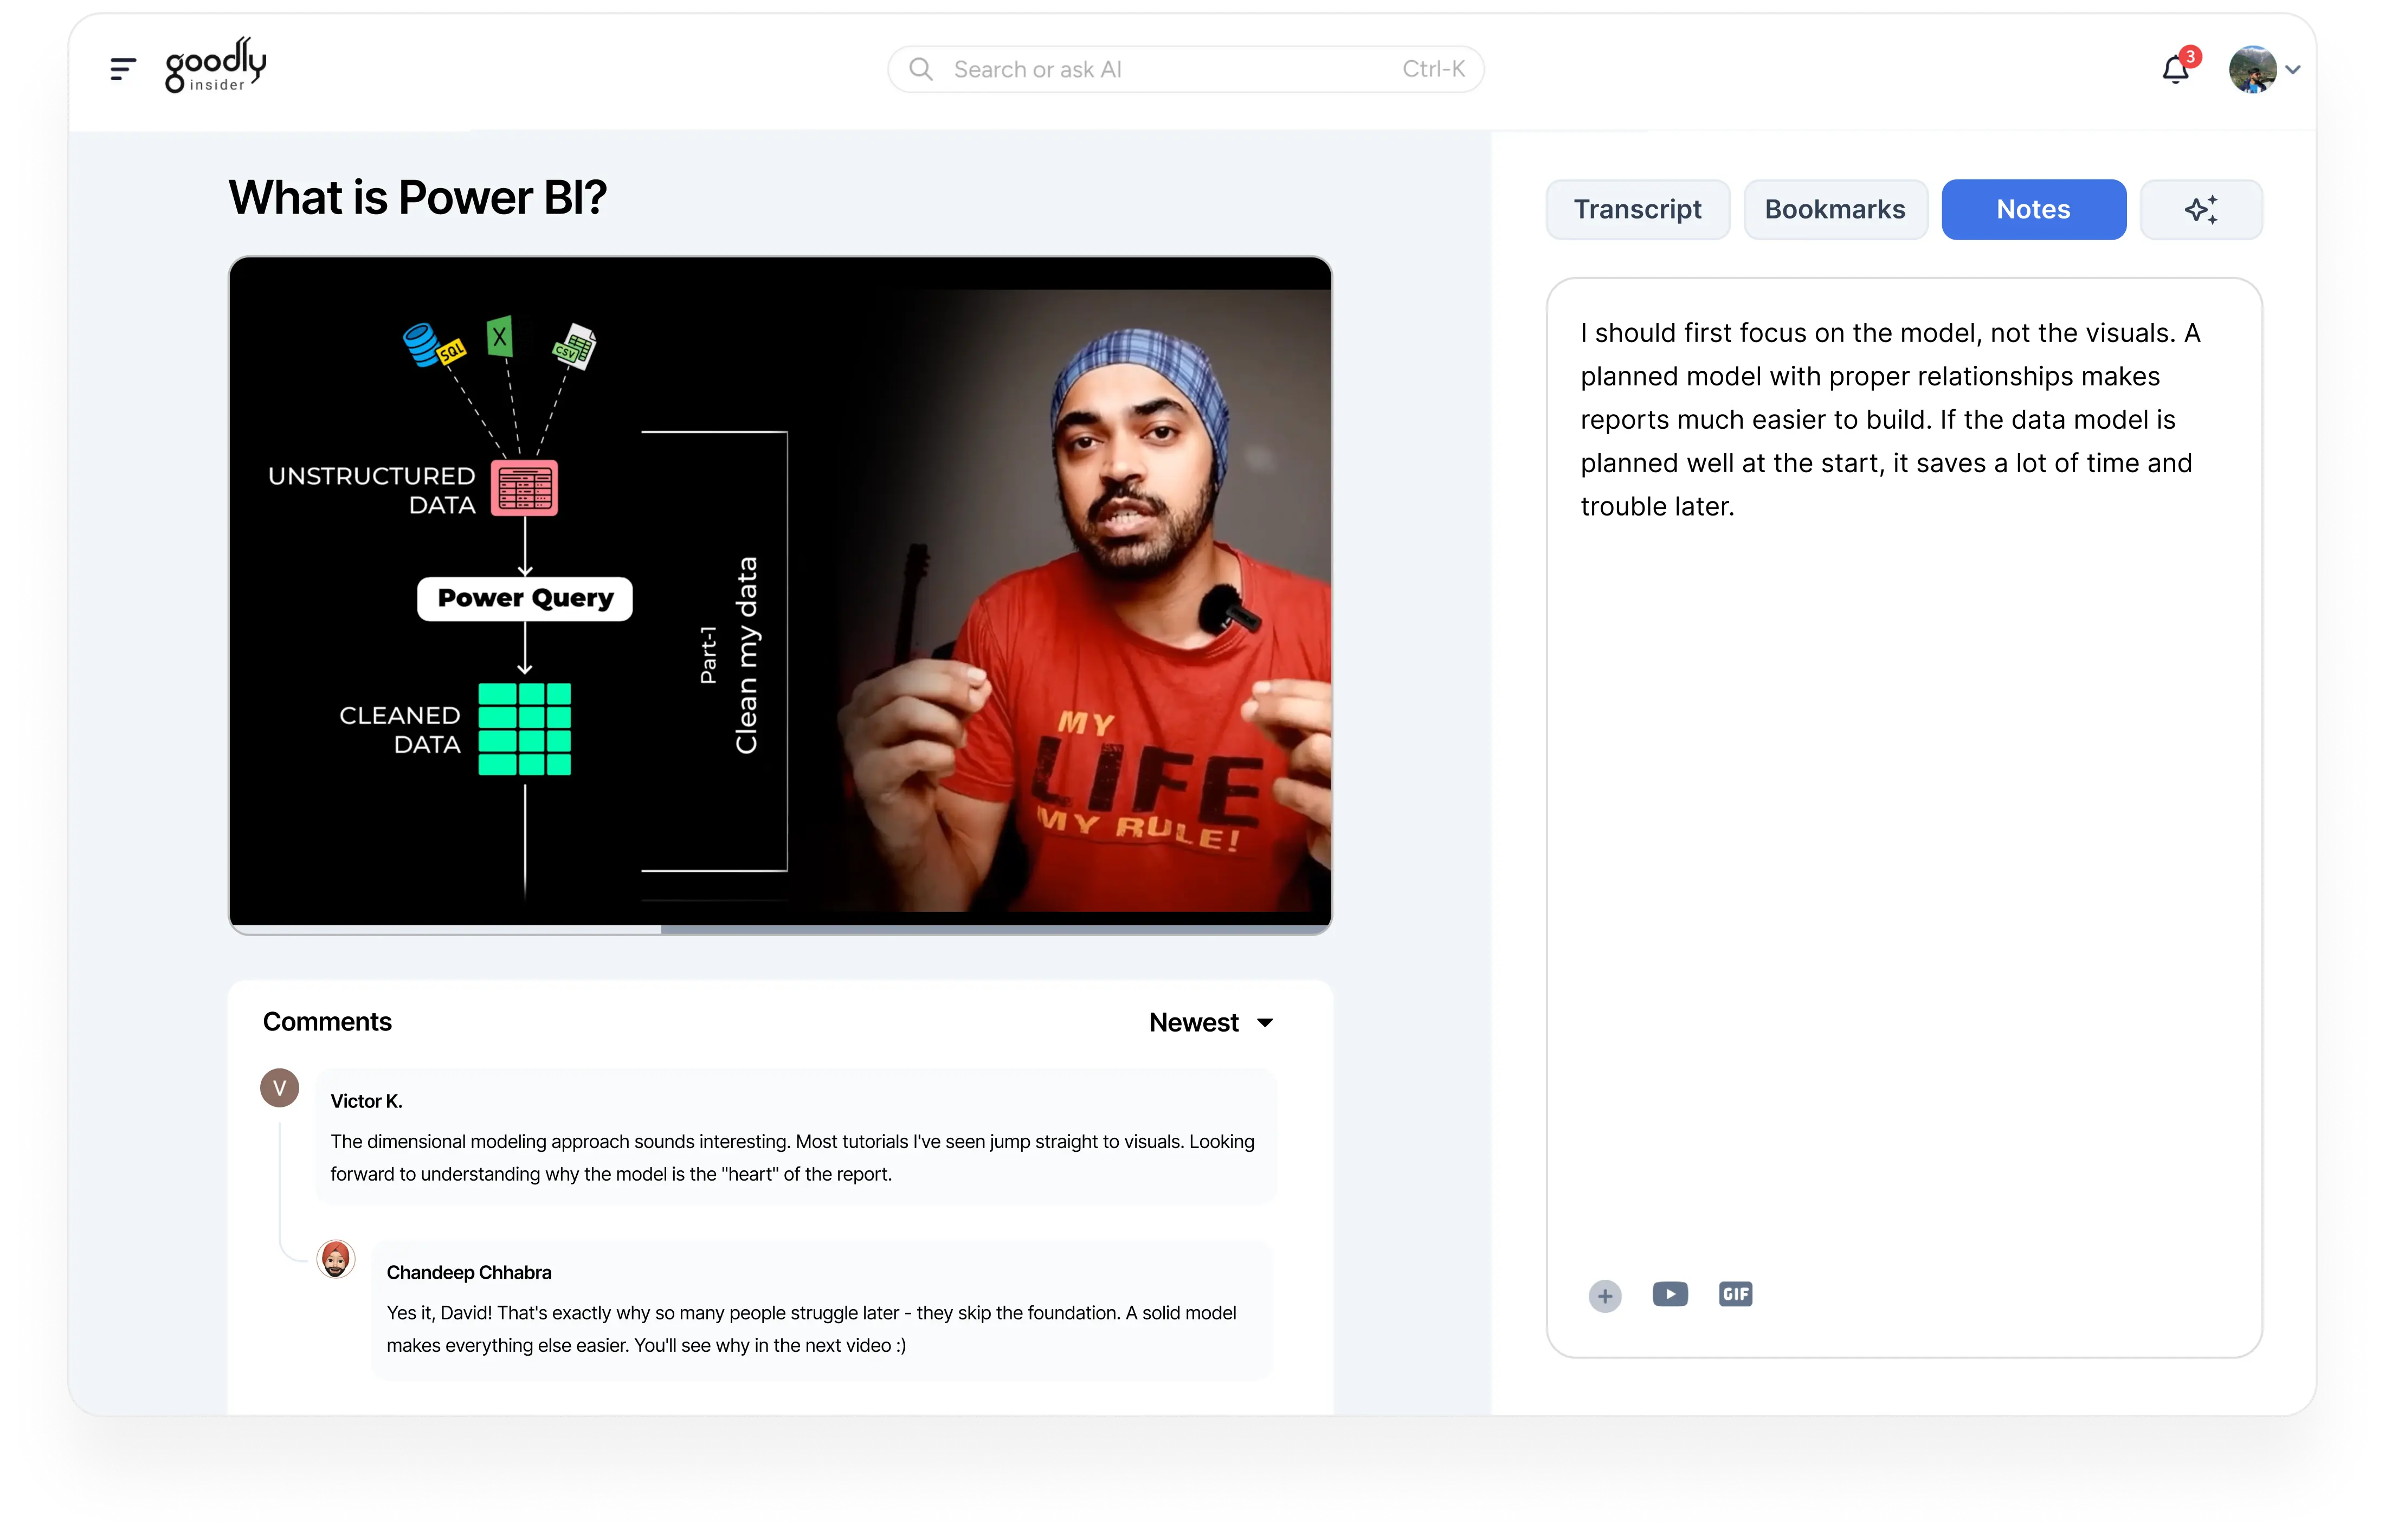Click Chandeep Chhabra's avatar
This screenshot has width=2385, height=1540.
pyautogui.click(x=335, y=1259)
